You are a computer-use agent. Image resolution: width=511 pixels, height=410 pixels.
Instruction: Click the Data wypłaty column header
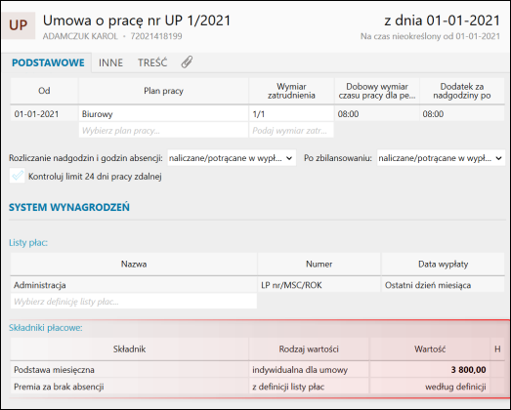pyautogui.click(x=444, y=264)
